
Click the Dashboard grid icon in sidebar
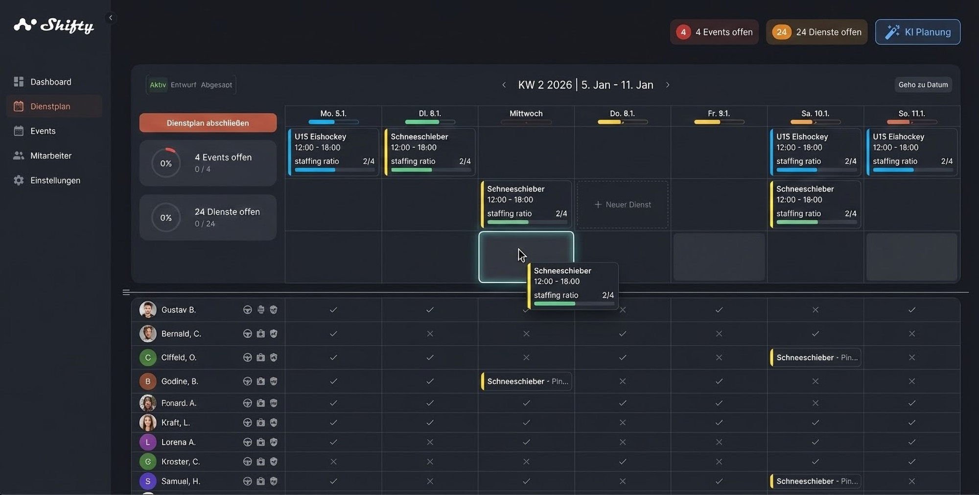tap(19, 82)
